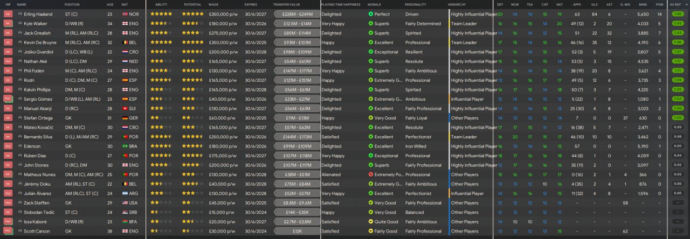
Task: Click Erling Haaland's five-star ability rating
Action: pyautogui.click(x=162, y=14)
